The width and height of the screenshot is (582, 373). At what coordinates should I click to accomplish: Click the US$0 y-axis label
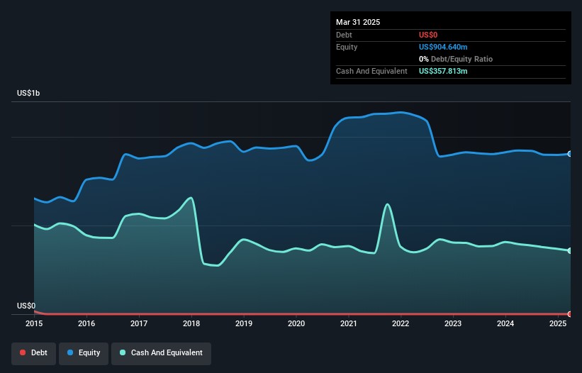[x=26, y=306]
